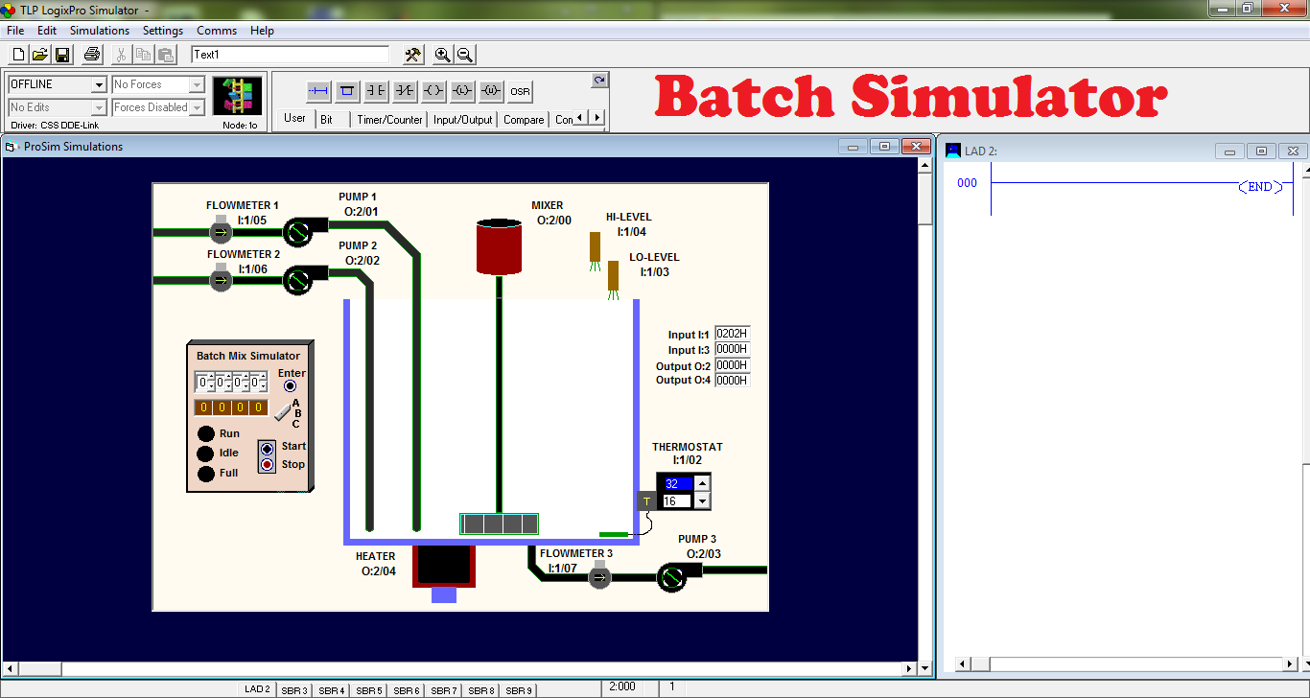1310x698 pixels.
Task: Select the OTU unlatch output instruction
Action: [x=490, y=90]
